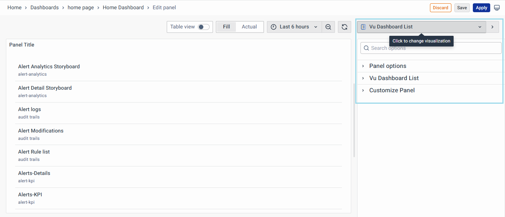Open the Last 6 hours time range dropdown
Screen dimensions: 505x217
(x=294, y=27)
